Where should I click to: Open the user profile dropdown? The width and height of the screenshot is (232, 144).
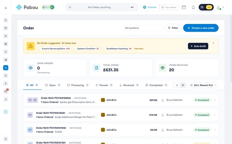coord(220,7)
